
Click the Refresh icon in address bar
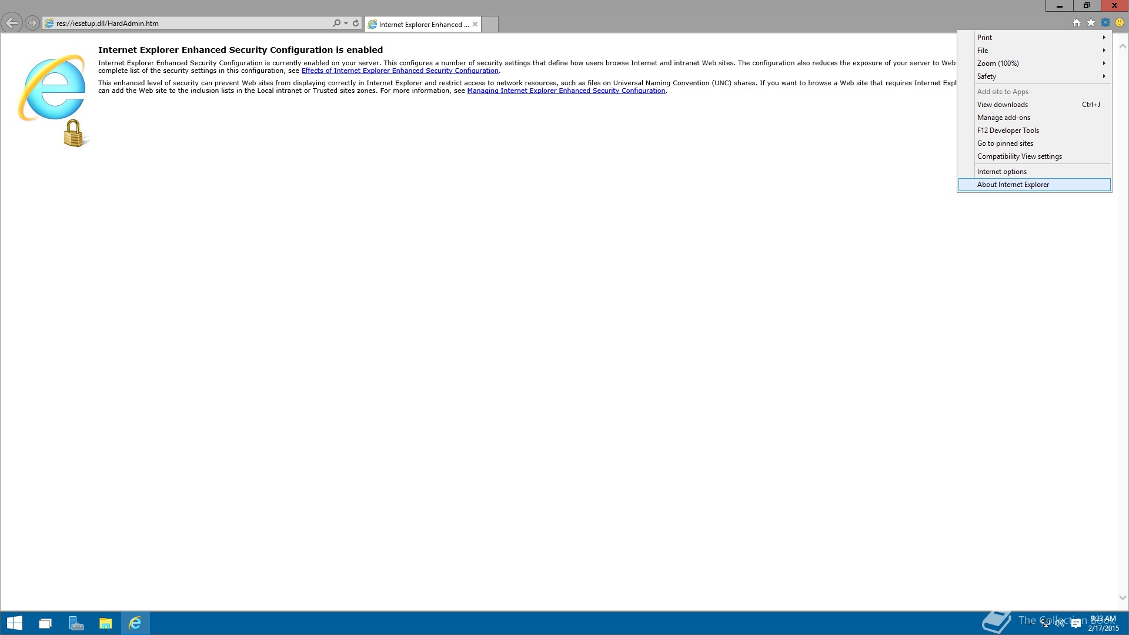coord(356,24)
